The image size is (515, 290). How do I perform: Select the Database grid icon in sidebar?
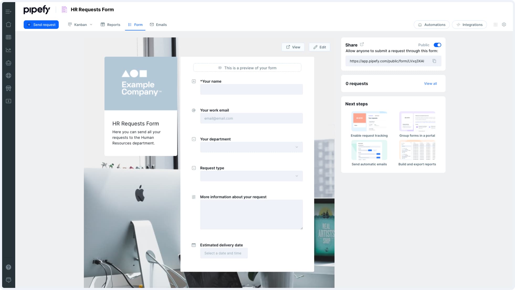pyautogui.click(x=9, y=37)
